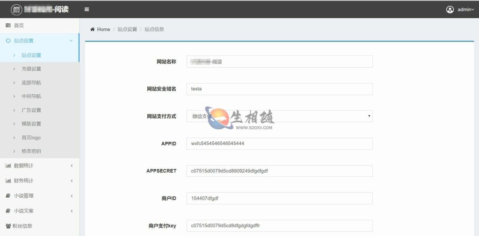The image size is (479, 236).
Task: Click the 站点设置 breadcrumb link
Action: click(127, 29)
